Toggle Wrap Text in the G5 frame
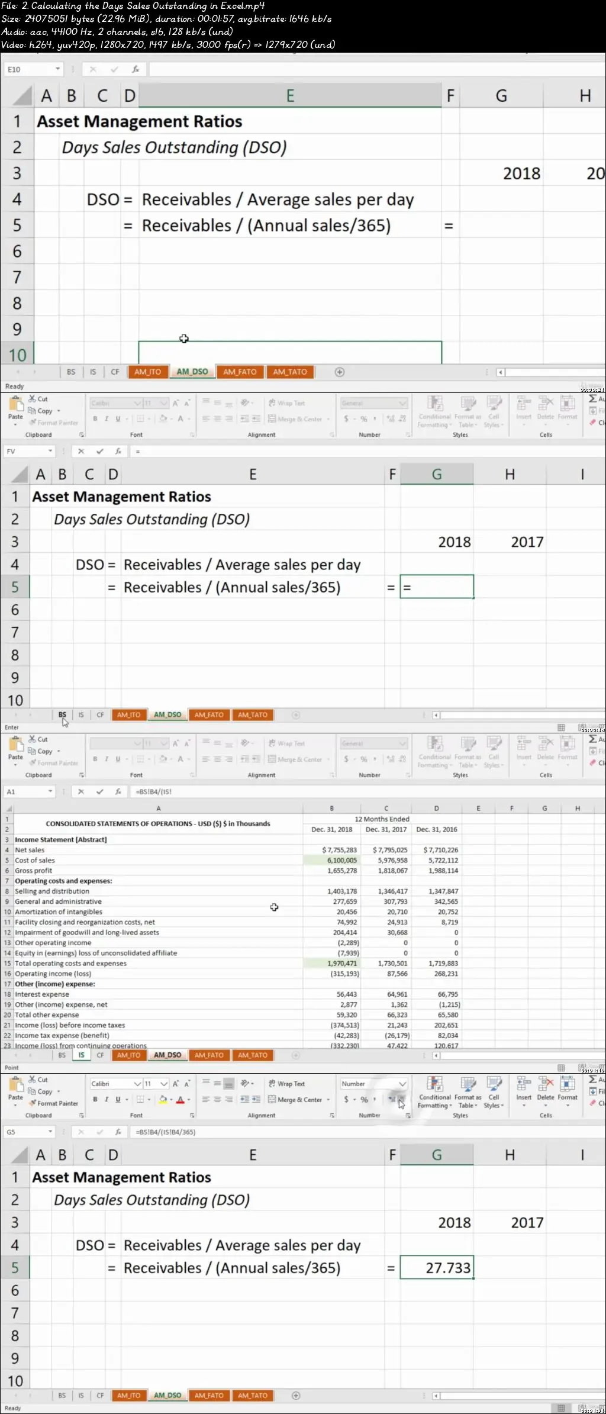Screen dimensions: 606x1414 click(287, 1084)
